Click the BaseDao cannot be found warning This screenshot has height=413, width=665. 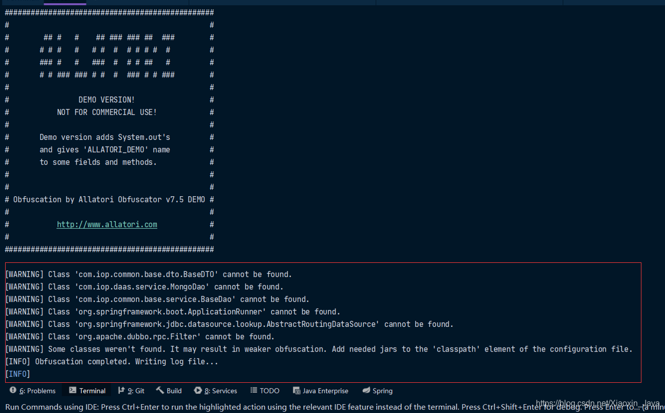(x=157, y=299)
